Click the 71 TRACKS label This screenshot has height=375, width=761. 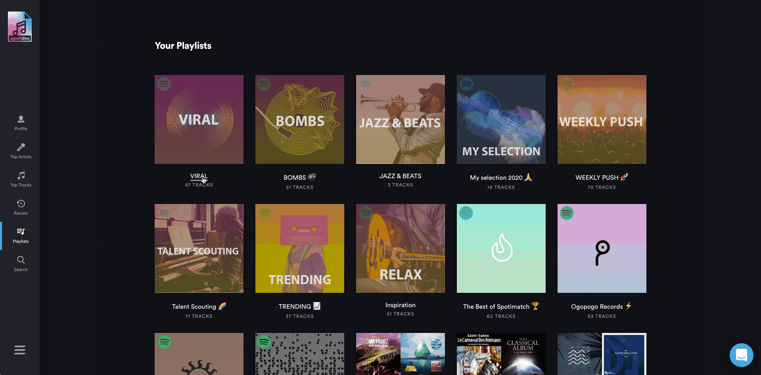pos(199,316)
